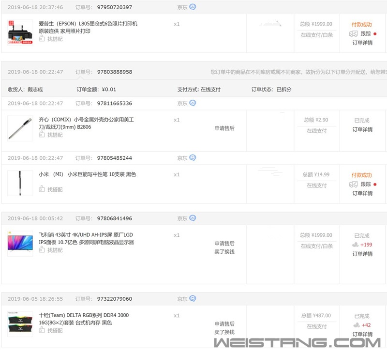Image resolution: width=387 pixels, height=354 pixels.
Task: Click 总额 ¥2.90 amount
Action: tap(316, 120)
